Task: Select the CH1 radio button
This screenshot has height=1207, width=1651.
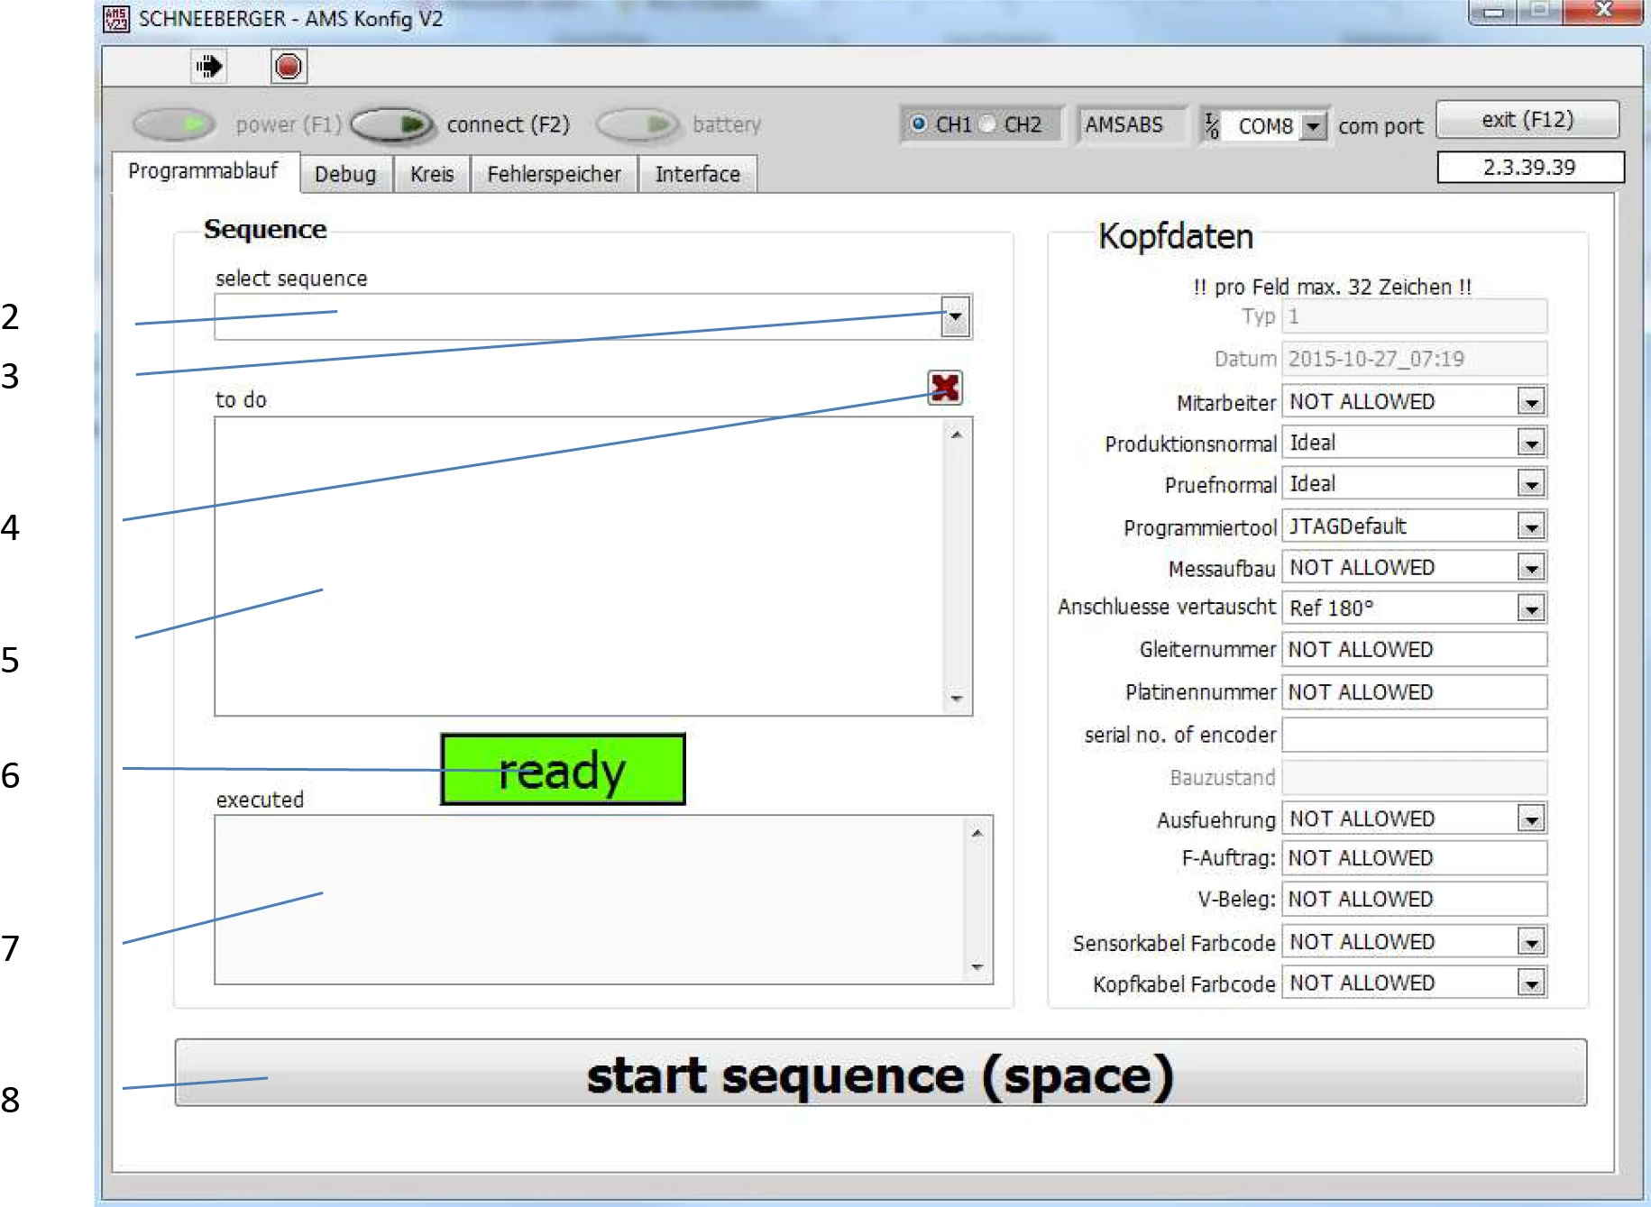Action: coord(919,124)
